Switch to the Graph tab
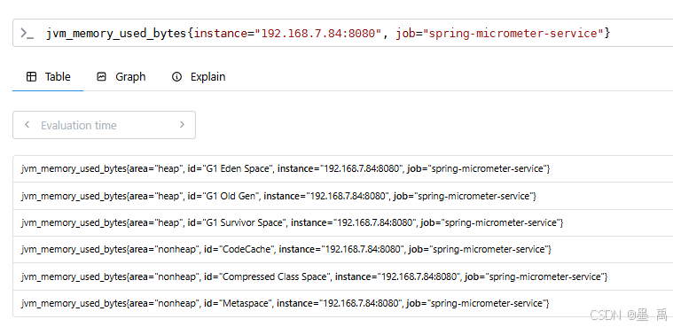Viewport: 673px width, 327px height. tap(121, 77)
